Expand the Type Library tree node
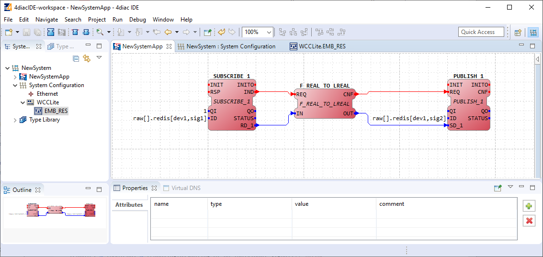The image size is (543, 257). (15, 120)
